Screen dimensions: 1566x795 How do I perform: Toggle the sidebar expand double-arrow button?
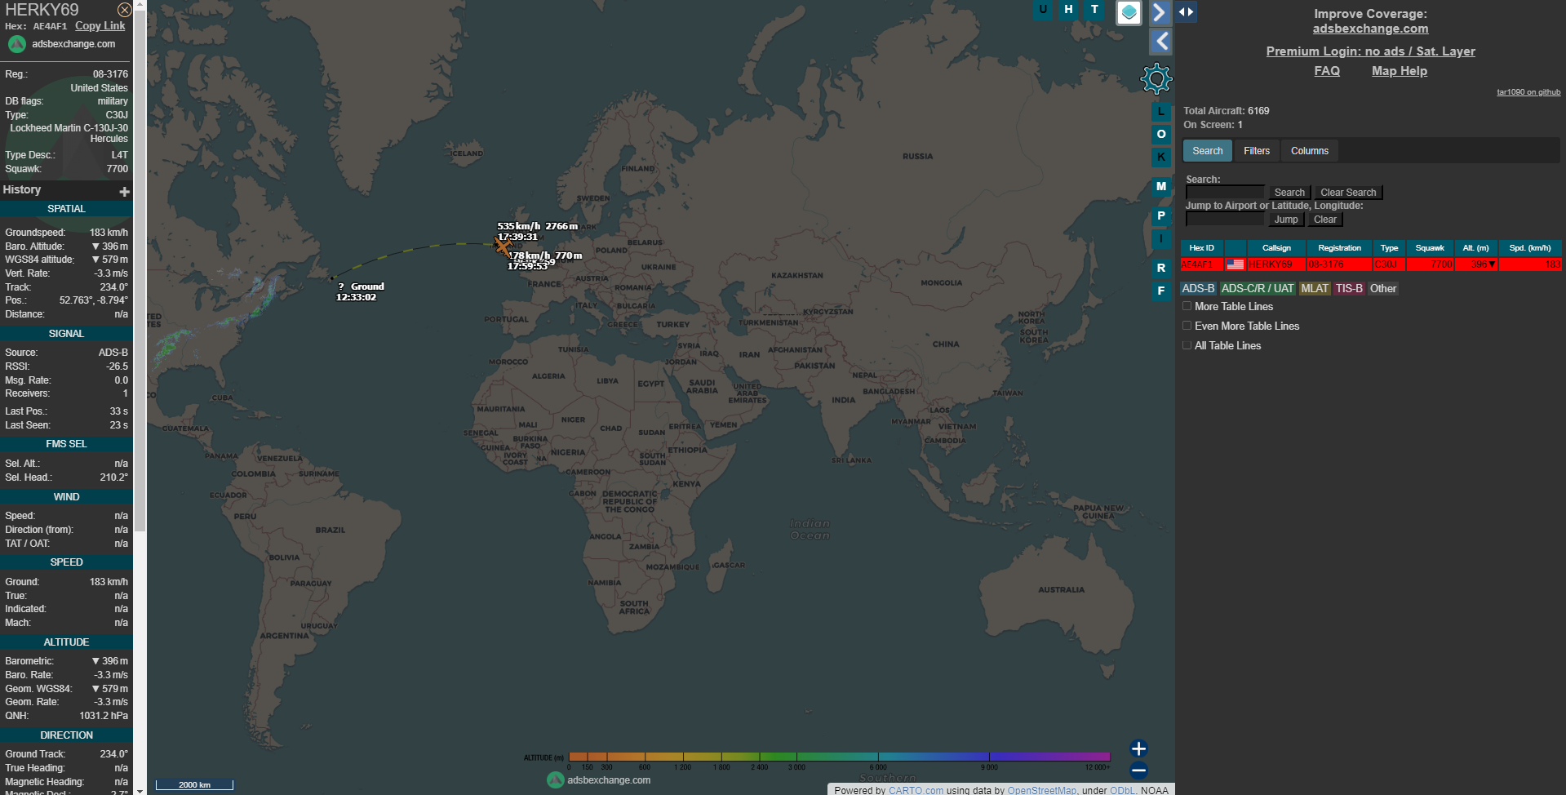(x=1186, y=12)
